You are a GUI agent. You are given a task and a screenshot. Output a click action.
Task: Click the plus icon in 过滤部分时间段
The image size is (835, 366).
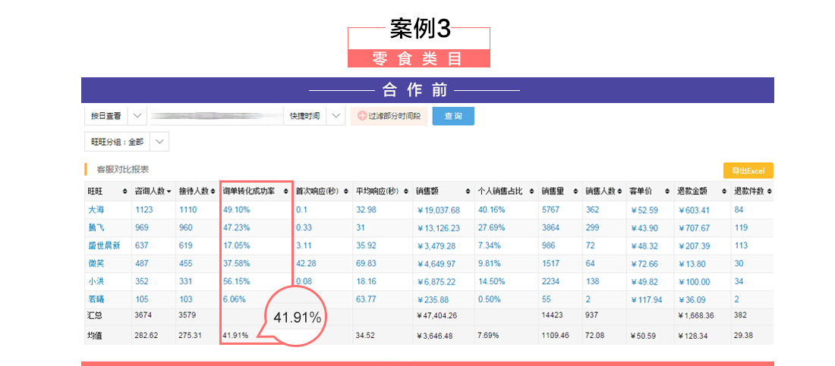coord(362,116)
